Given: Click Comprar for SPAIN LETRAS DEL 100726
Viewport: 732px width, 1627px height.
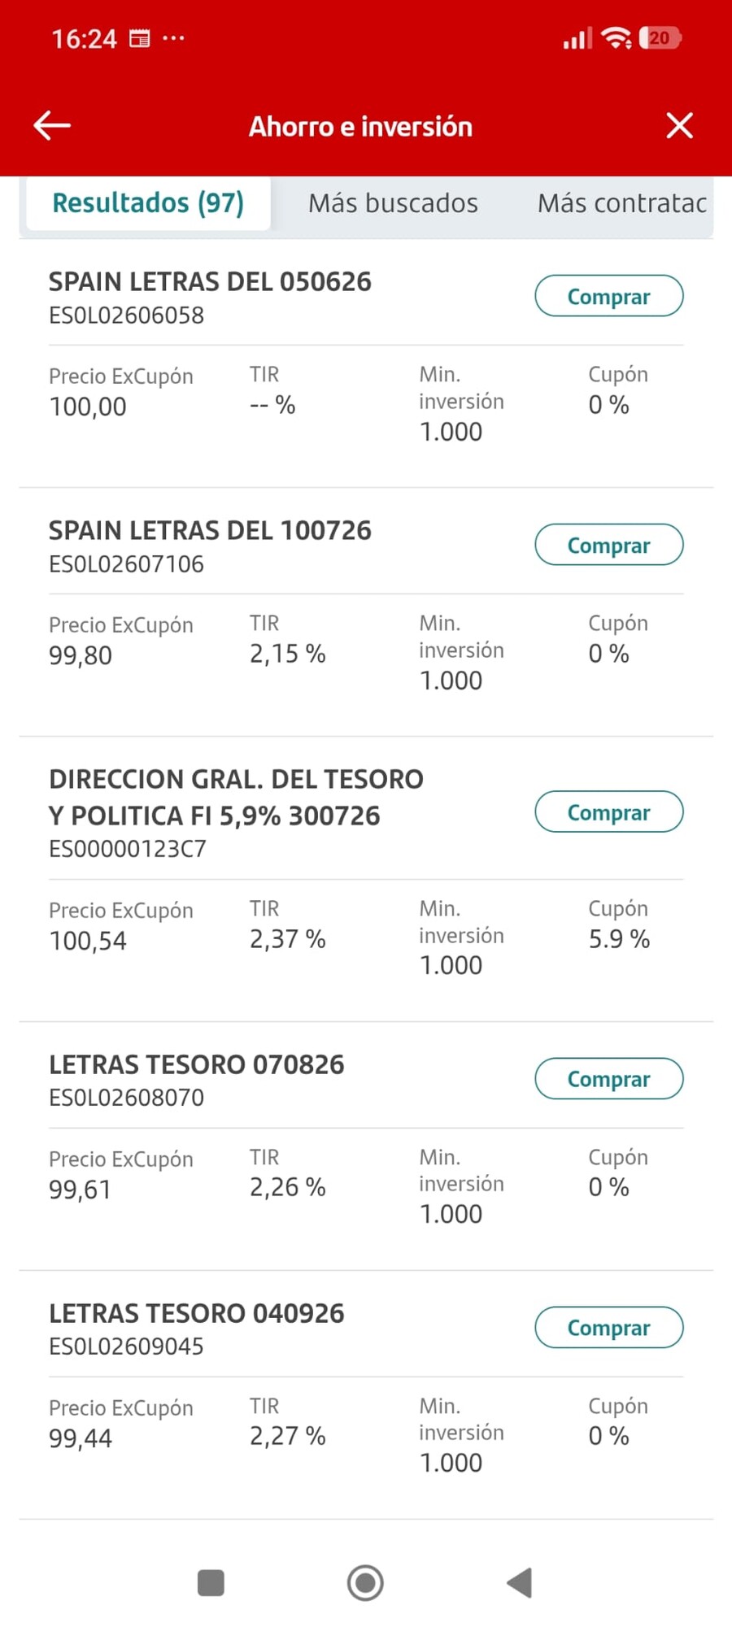Looking at the screenshot, I should pos(608,545).
